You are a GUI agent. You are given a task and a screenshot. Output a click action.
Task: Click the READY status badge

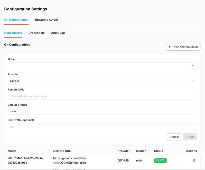[160, 160]
